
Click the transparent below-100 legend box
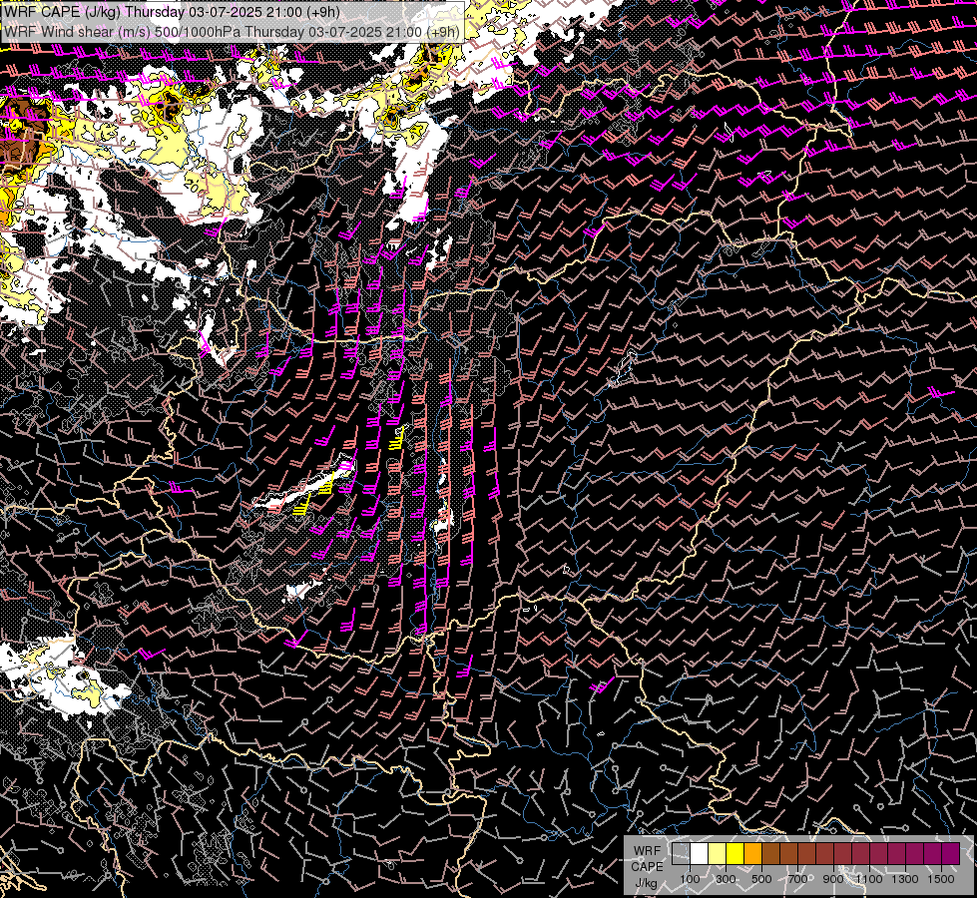(x=681, y=853)
